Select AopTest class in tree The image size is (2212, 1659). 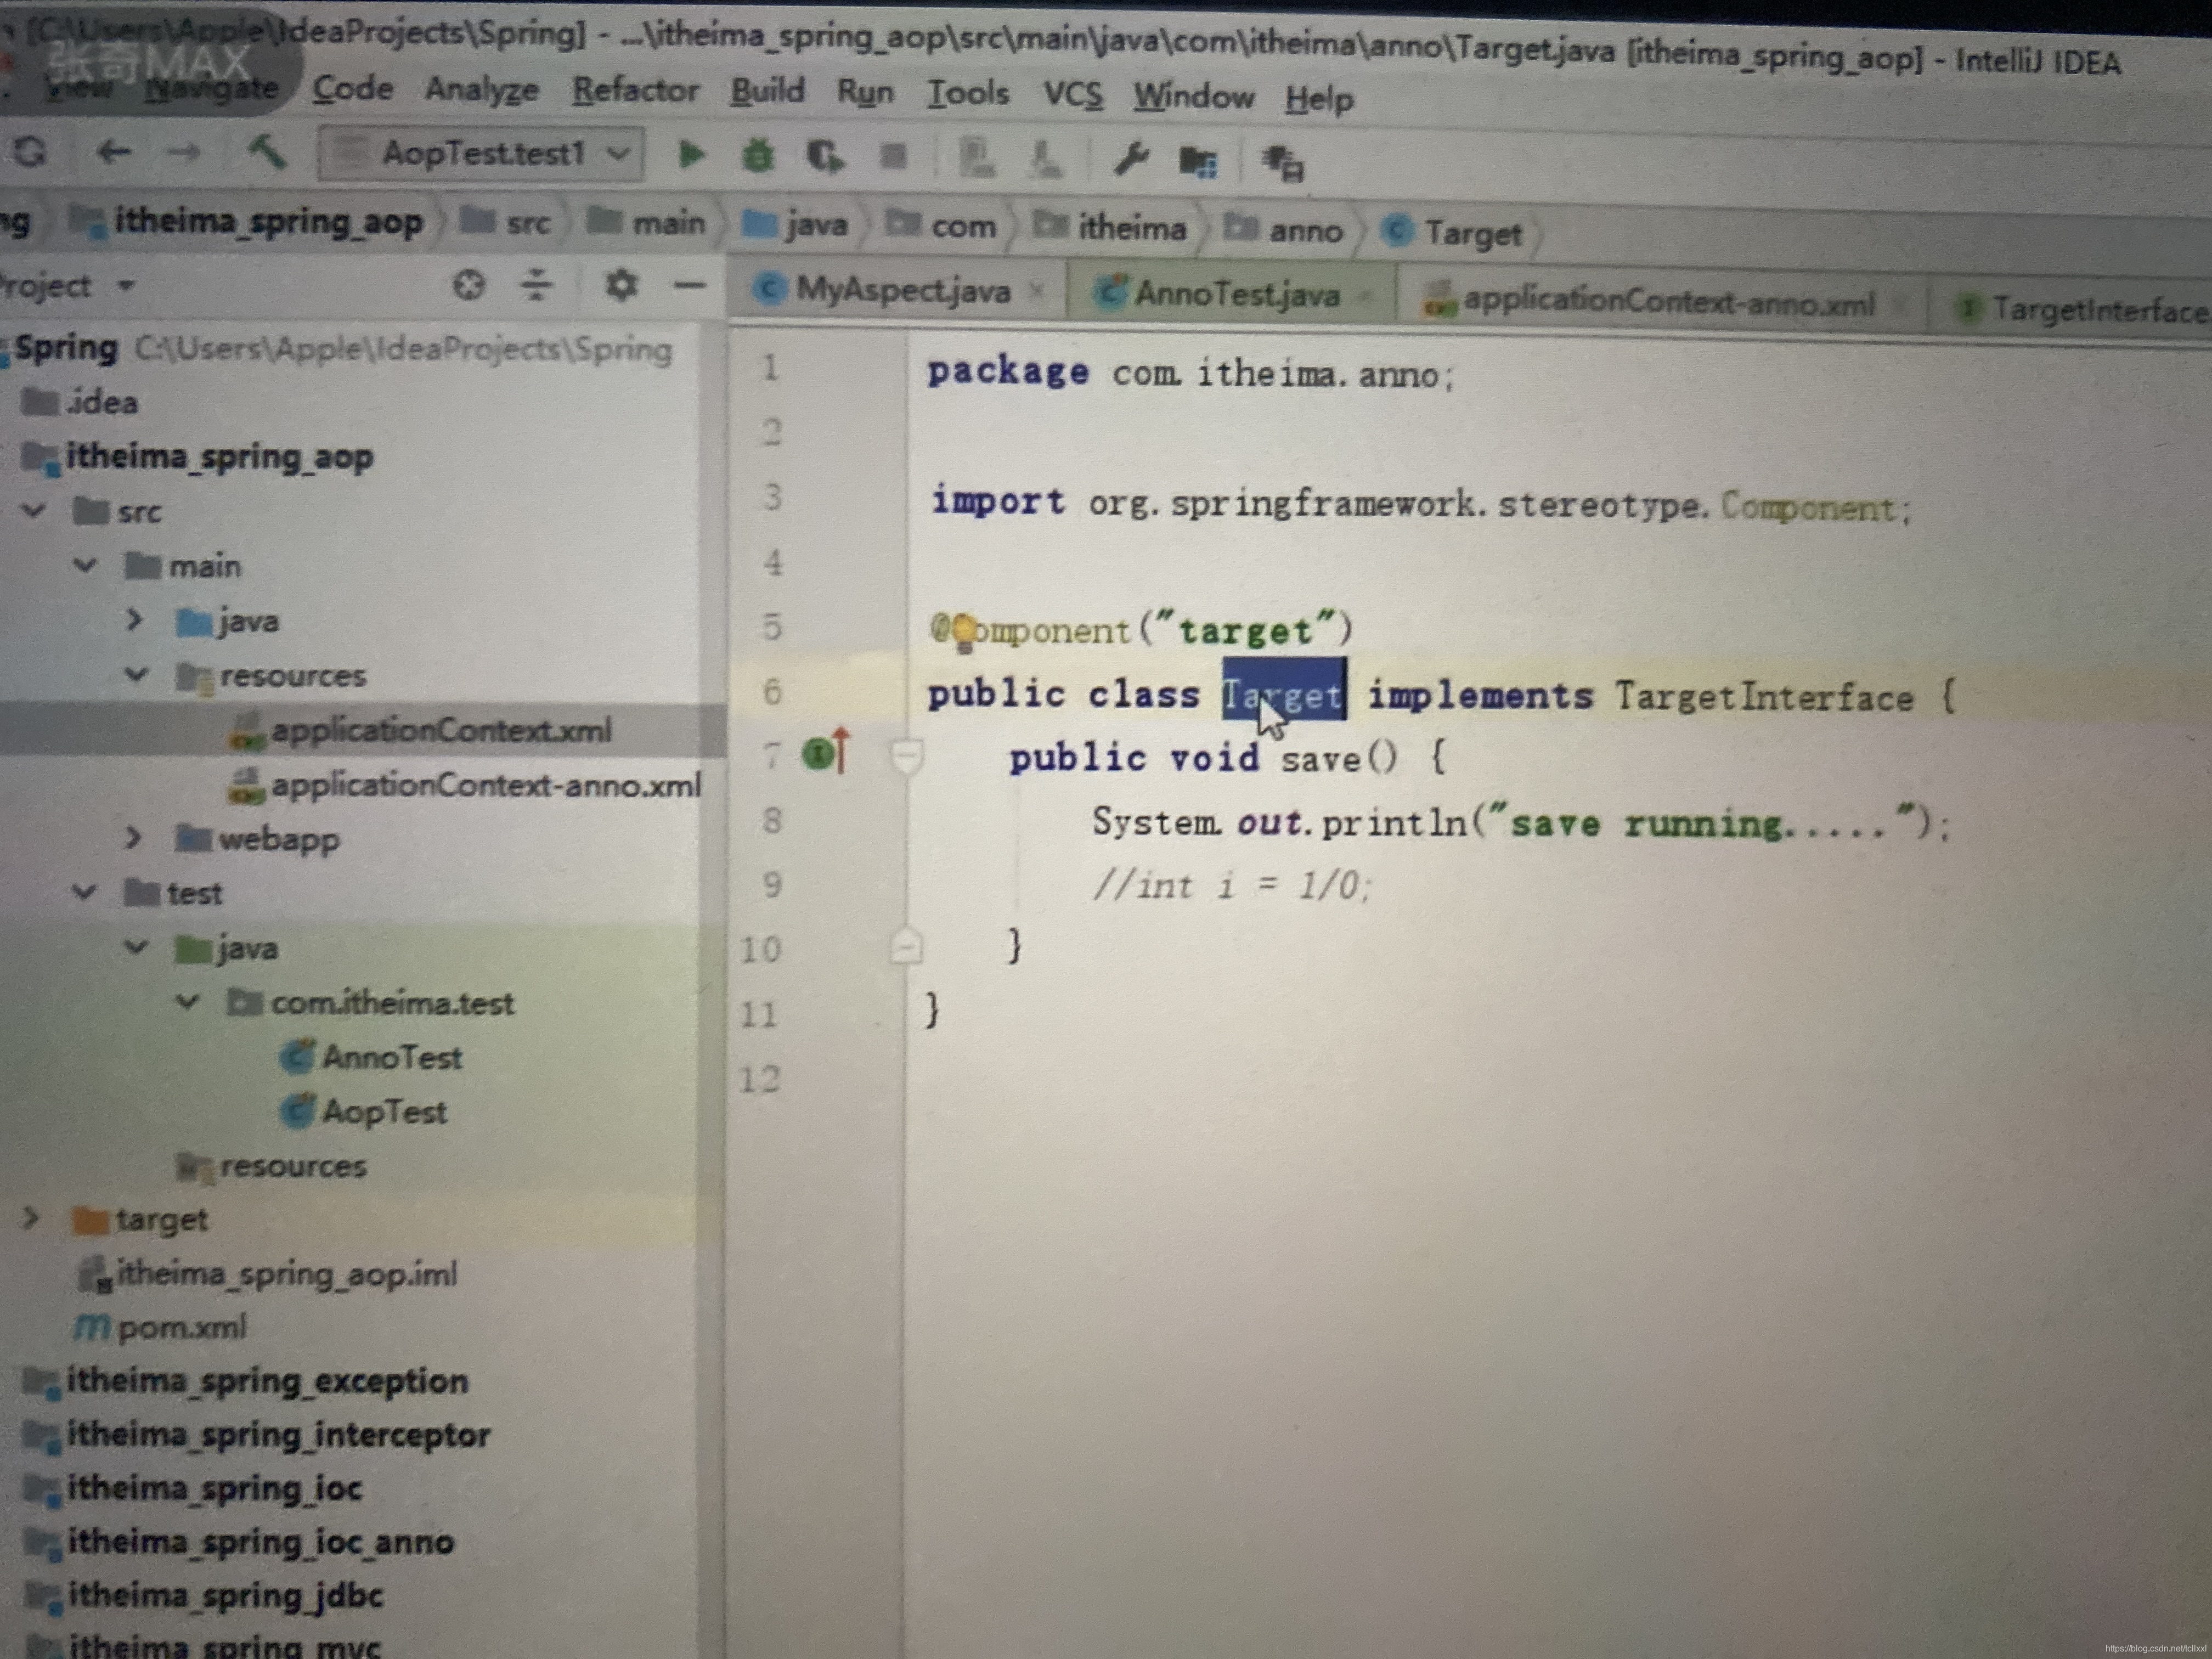click(365, 1111)
